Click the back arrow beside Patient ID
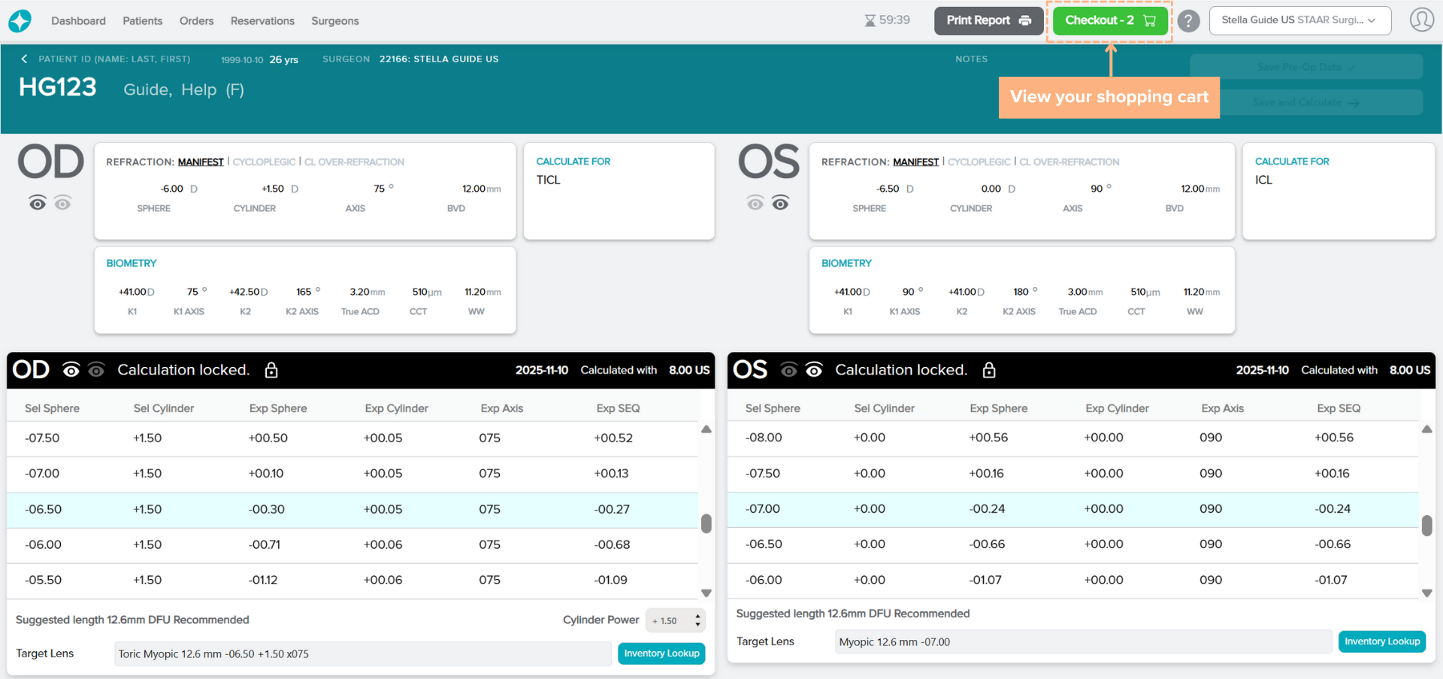The width and height of the screenshot is (1443, 679). pos(24,59)
